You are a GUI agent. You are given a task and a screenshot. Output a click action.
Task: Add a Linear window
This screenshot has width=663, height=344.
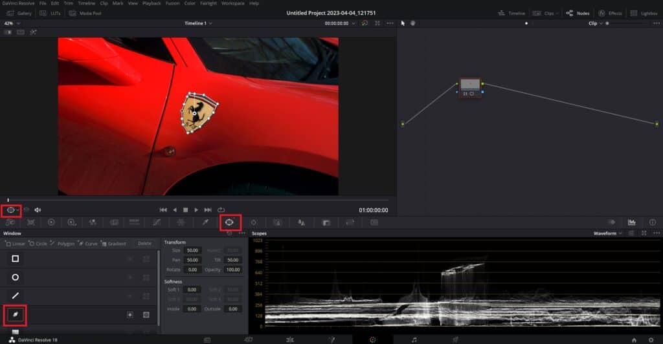point(15,244)
